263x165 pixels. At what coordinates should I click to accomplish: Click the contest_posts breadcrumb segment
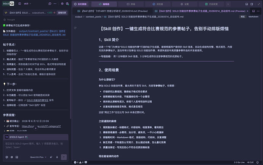click(93, 17)
